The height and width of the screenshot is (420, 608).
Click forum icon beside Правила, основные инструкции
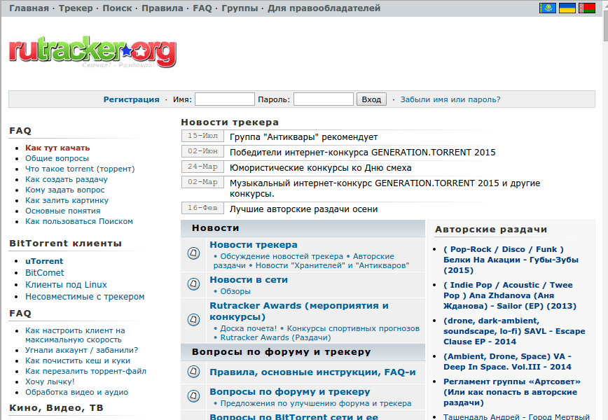coord(193,372)
